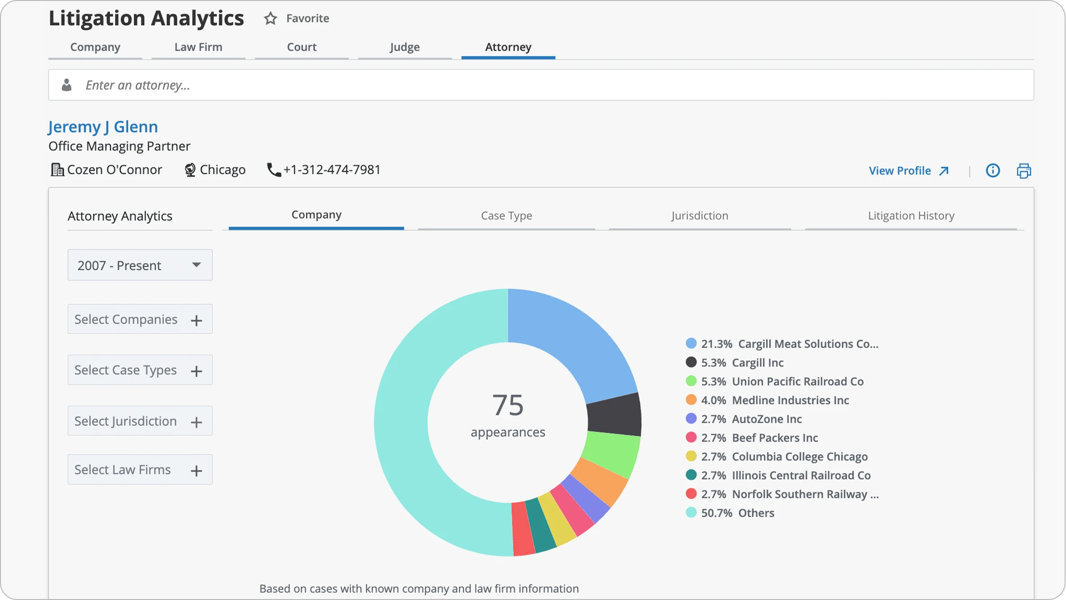Click plus icon on Select Companies
1066x600 pixels.
196,320
